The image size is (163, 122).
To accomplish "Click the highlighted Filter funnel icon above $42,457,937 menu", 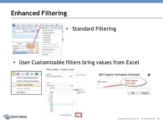I will click(x=40, y=28).
